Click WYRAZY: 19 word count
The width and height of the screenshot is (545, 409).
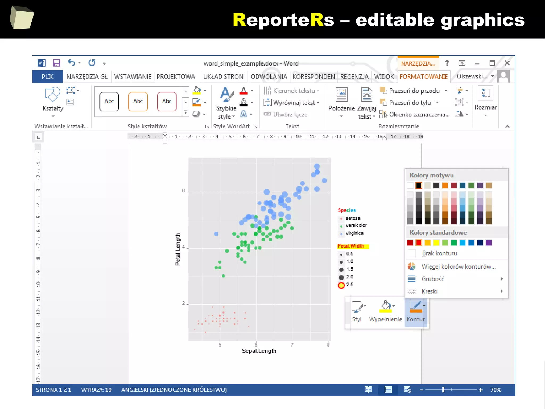coord(96,390)
